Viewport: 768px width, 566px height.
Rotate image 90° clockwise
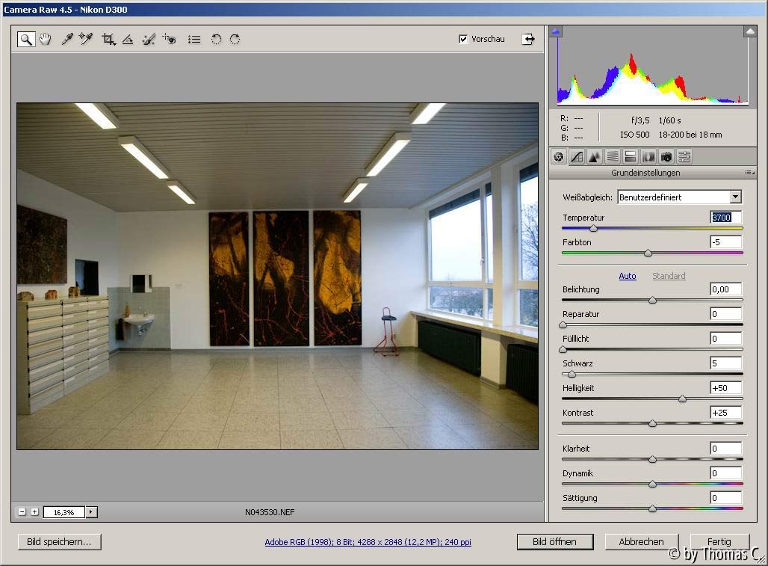[x=235, y=40]
